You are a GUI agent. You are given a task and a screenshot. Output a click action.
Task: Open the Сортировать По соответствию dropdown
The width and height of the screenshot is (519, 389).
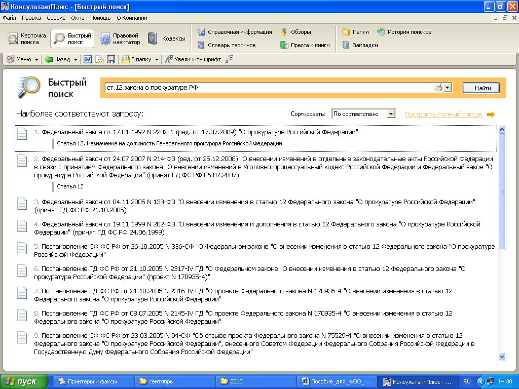pyautogui.click(x=363, y=114)
